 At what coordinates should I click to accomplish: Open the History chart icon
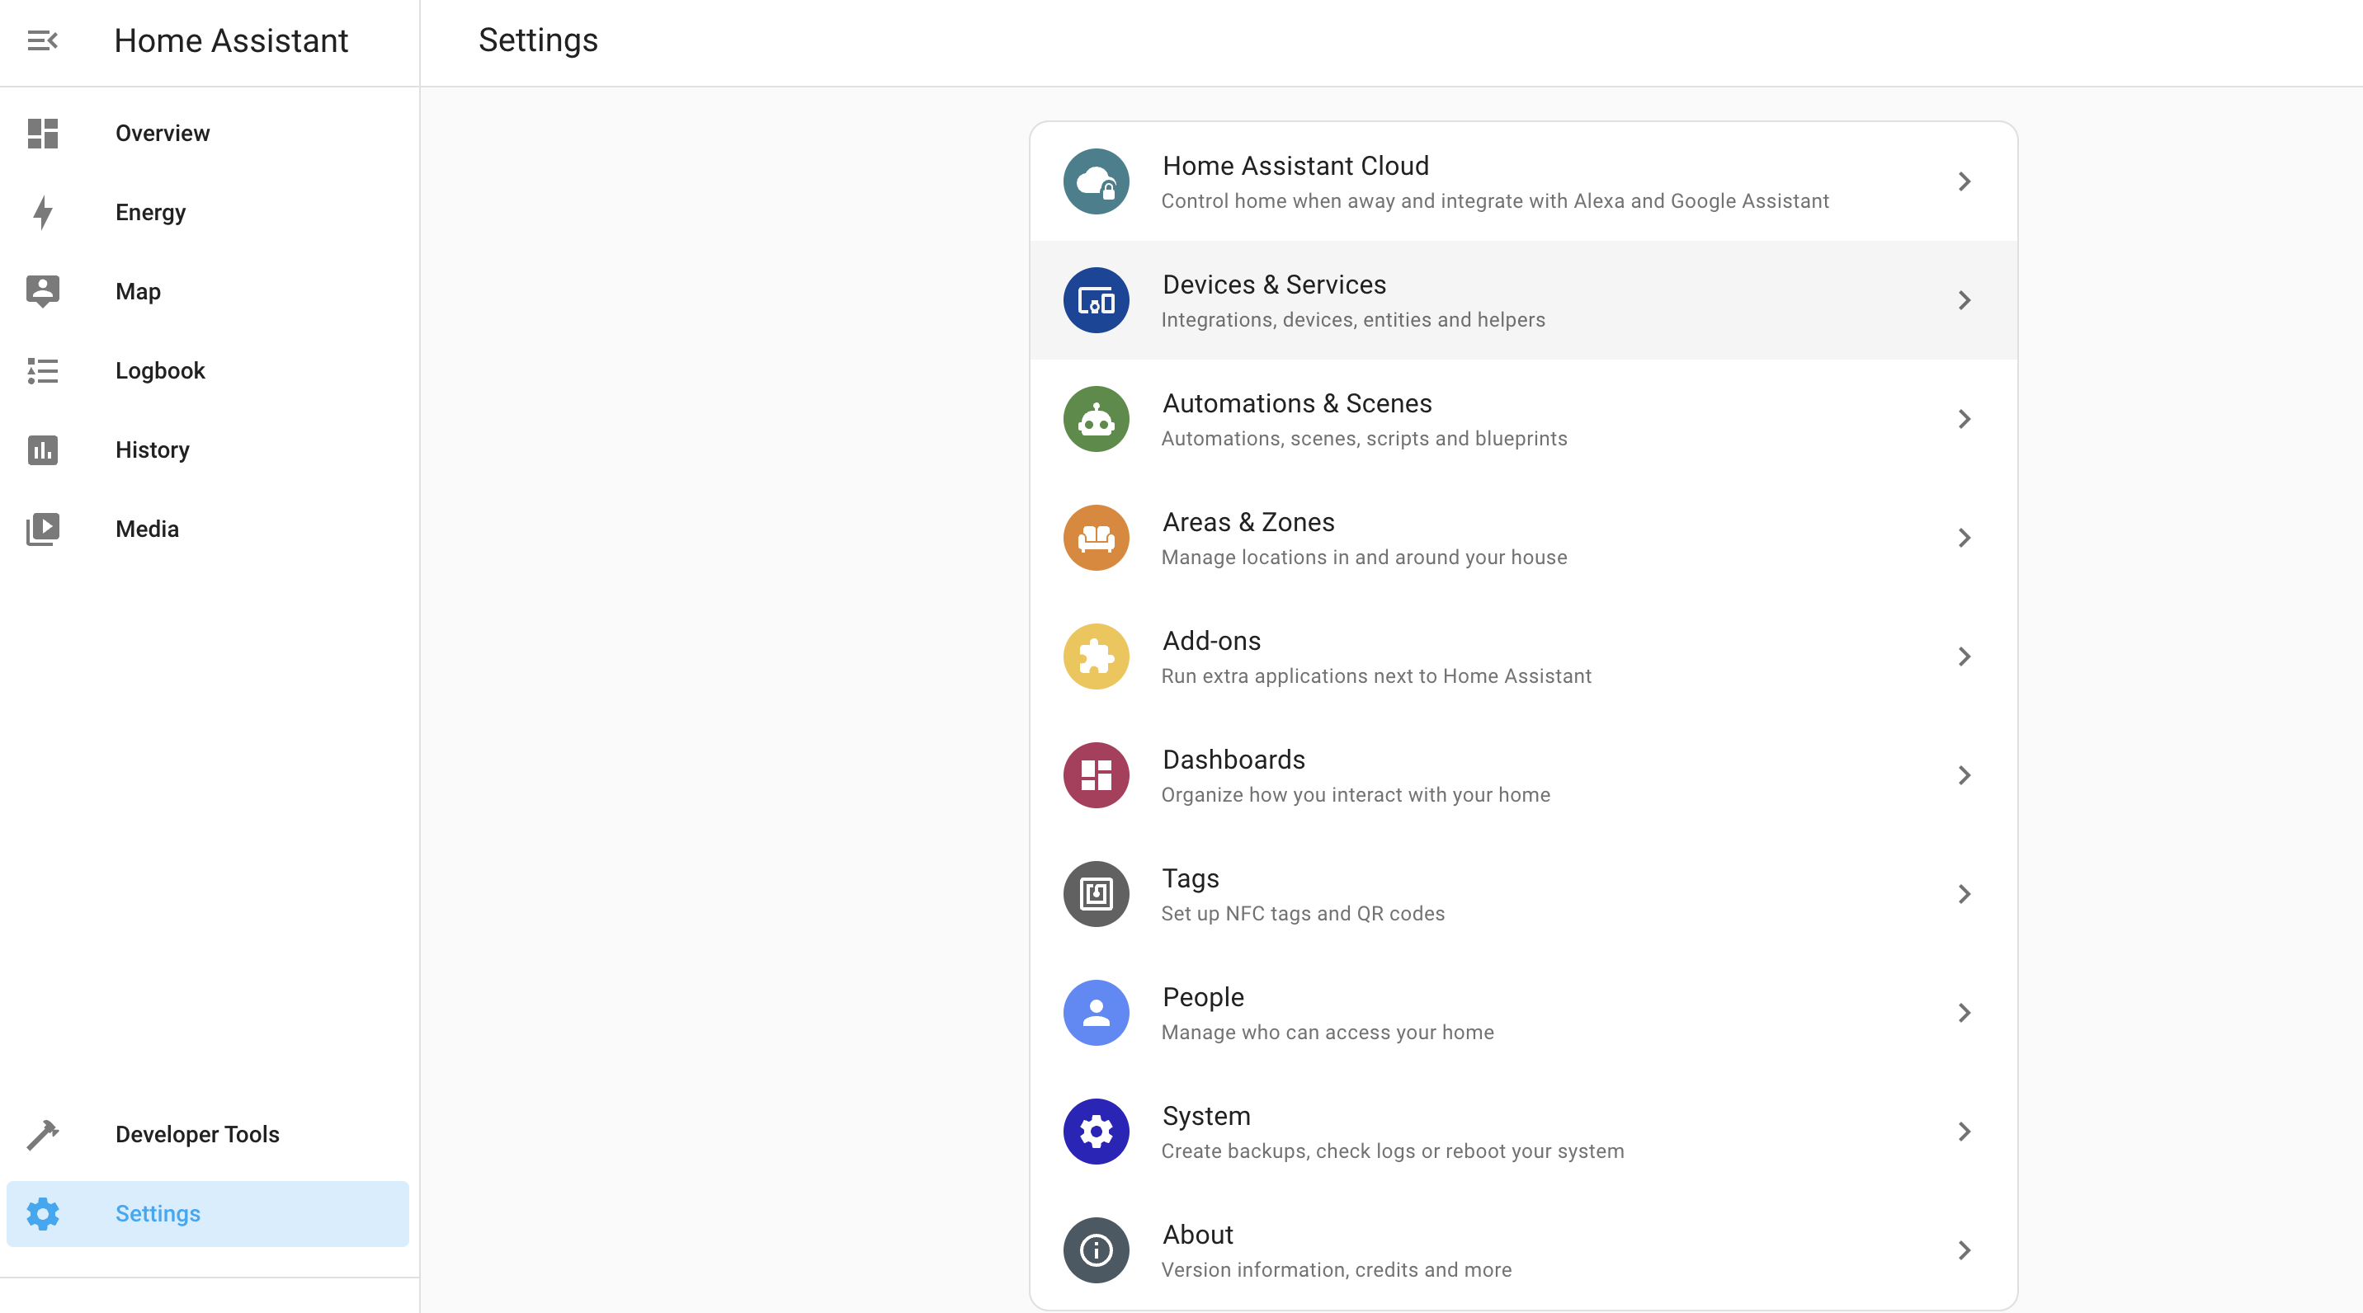coord(42,450)
